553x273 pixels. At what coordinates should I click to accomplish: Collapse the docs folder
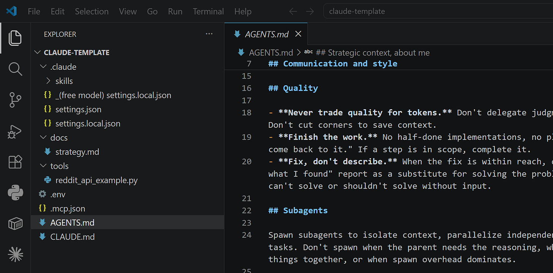click(43, 138)
